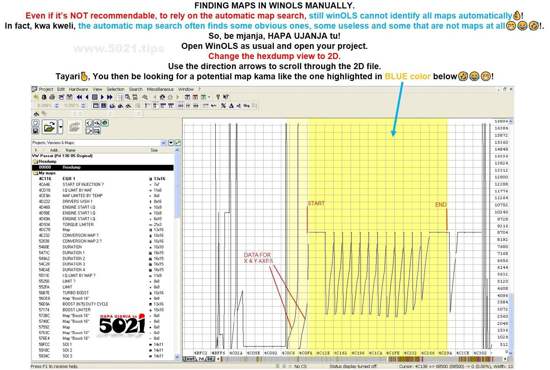Image resolution: width=550 pixels, height=370 pixels.
Task: Click the graph vertical scrollbar up arrow
Action: click(510, 121)
